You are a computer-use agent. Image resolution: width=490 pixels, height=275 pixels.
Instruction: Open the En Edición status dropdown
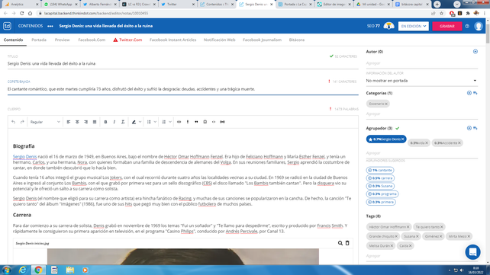[414, 26]
